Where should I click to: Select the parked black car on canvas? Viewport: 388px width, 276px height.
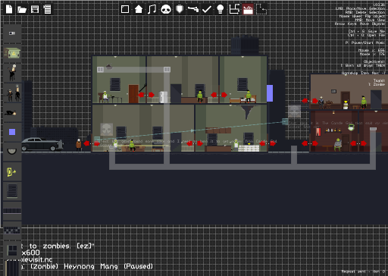pos(42,145)
